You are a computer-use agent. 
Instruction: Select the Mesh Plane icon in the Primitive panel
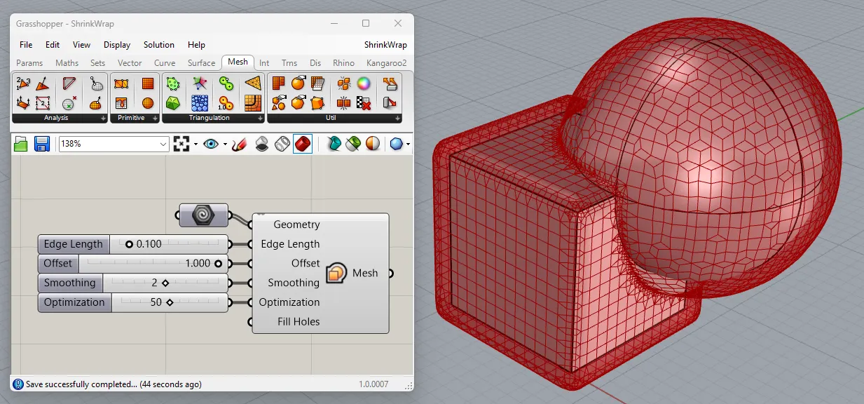click(147, 83)
